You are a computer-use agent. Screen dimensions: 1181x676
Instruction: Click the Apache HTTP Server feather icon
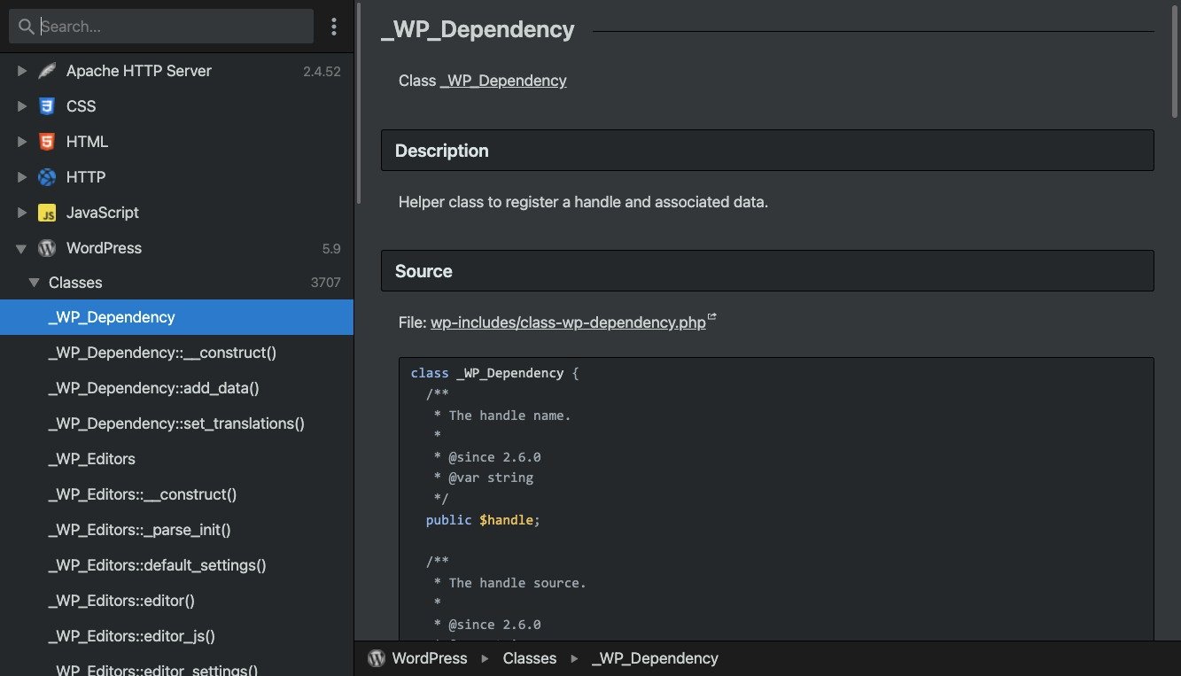tap(47, 71)
